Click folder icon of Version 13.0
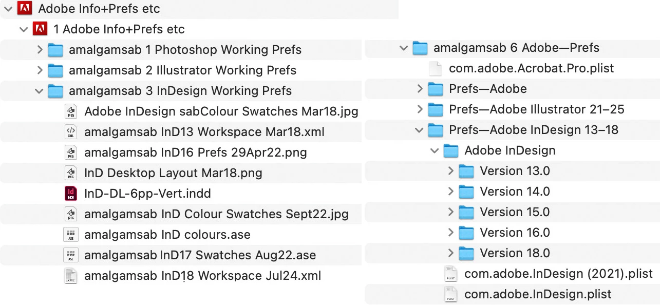This screenshot has height=305, width=660. tap(466, 171)
